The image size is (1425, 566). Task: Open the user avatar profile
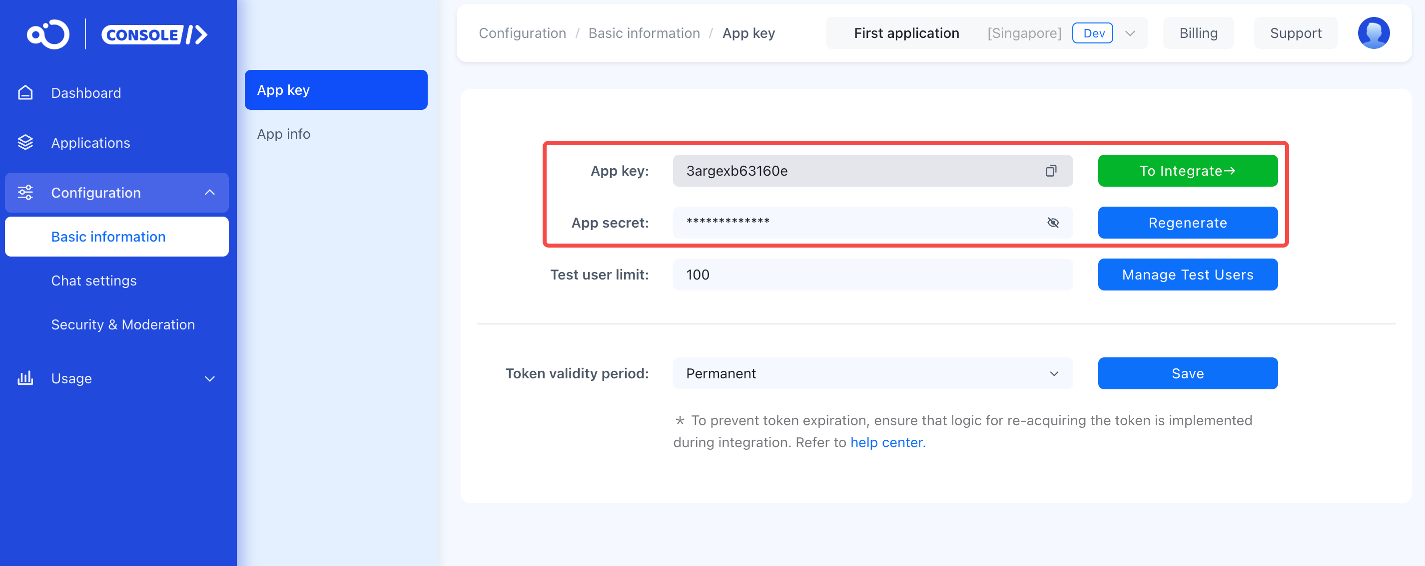point(1373,33)
